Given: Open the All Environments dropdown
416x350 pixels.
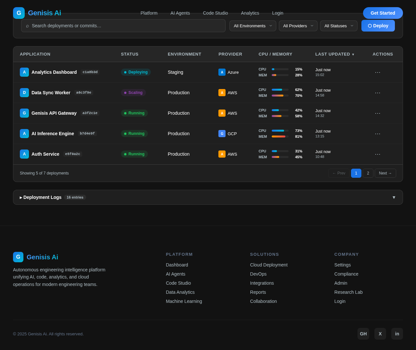Looking at the screenshot, I should (253, 26).
